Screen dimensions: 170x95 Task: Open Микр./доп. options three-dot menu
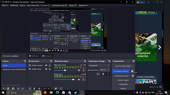(84, 80)
